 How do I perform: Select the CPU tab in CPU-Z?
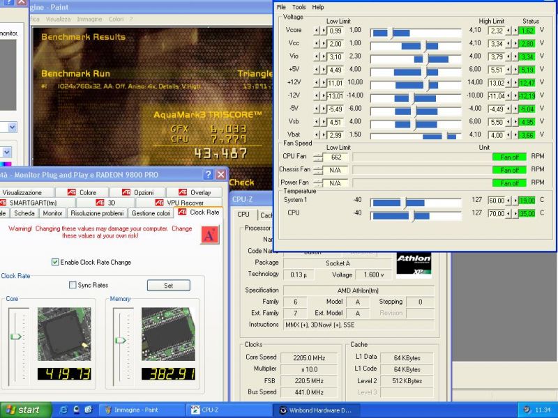(243, 215)
